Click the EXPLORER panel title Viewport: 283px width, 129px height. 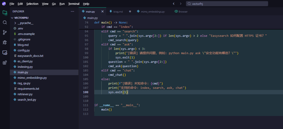click(18, 11)
